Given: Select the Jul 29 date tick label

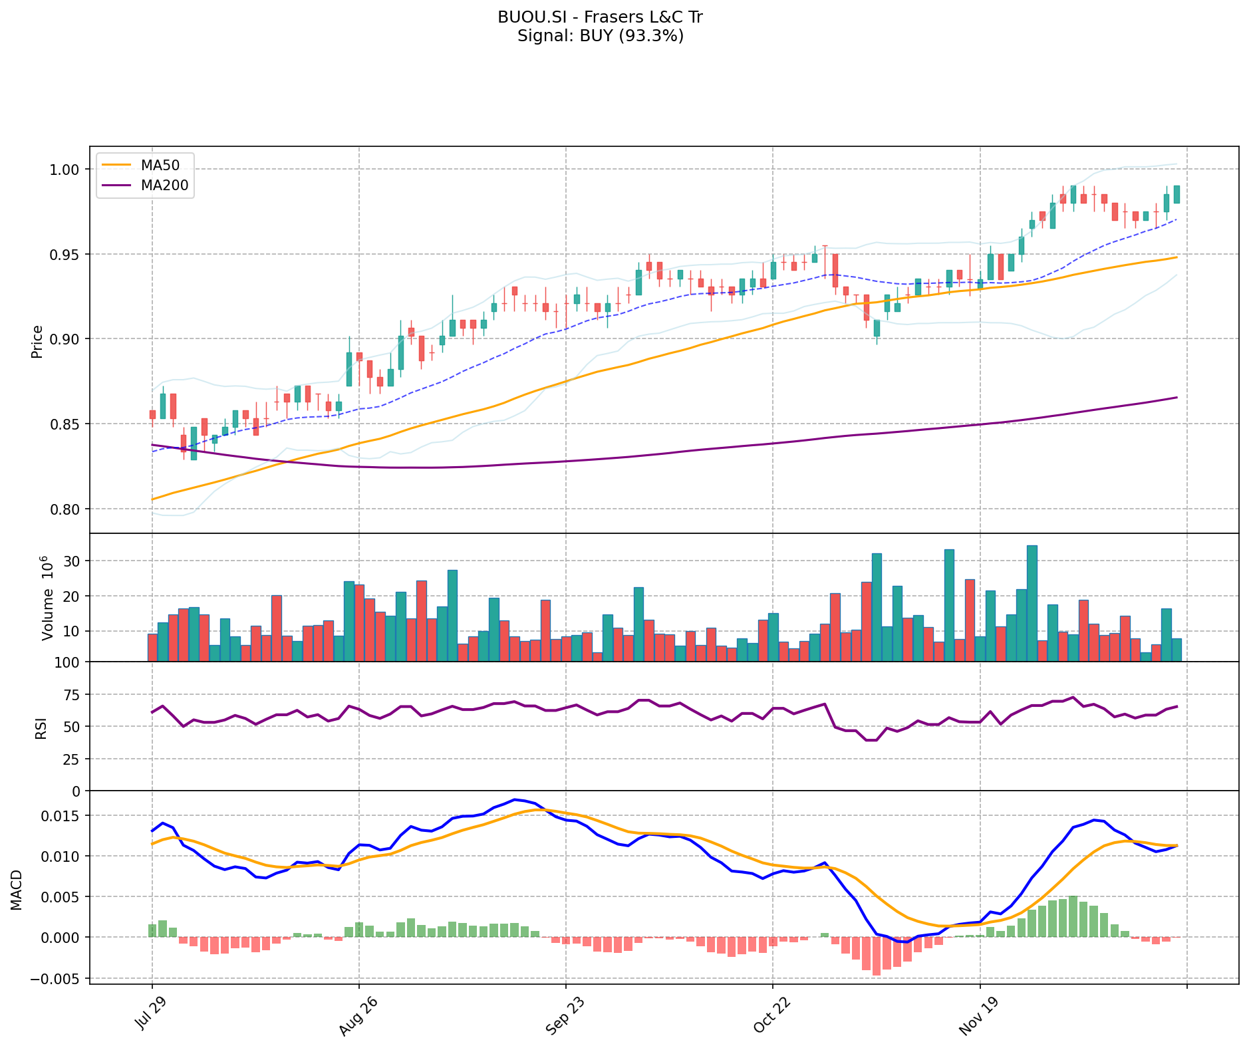Looking at the screenshot, I should pos(149,1015).
